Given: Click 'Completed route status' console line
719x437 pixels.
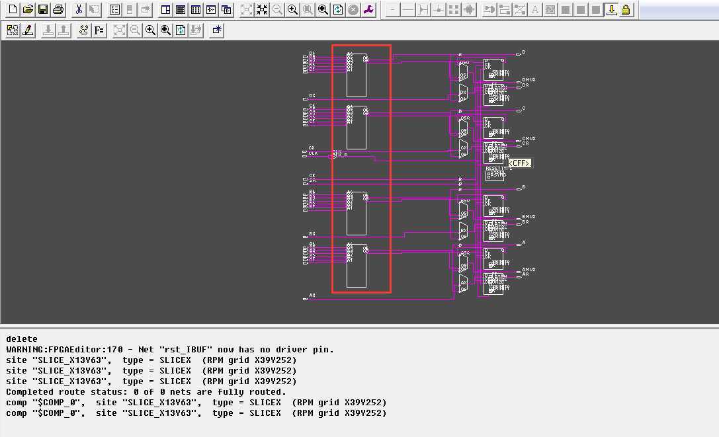Looking at the screenshot, I should click(146, 391).
